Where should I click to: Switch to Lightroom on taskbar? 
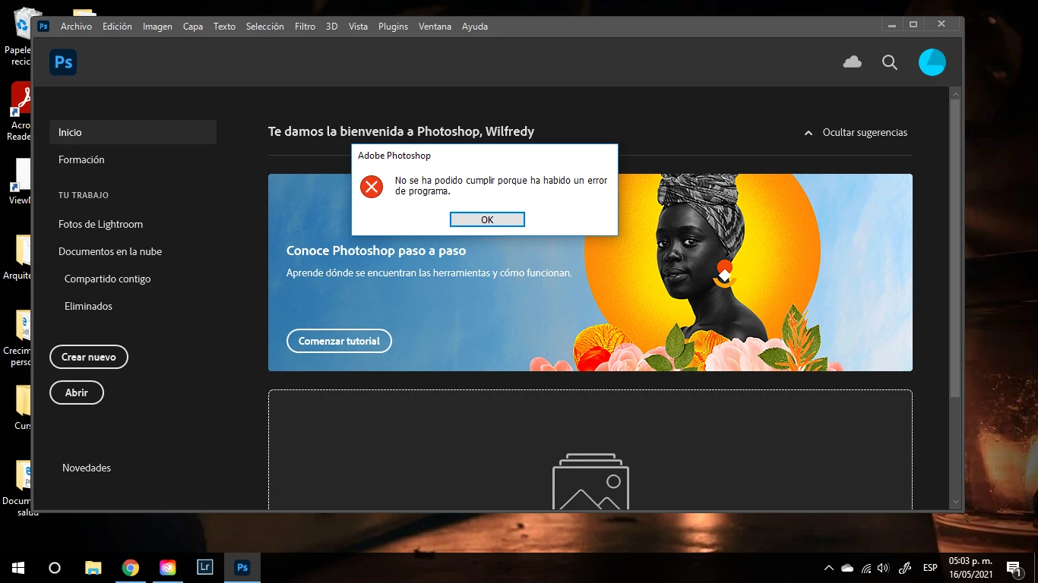pyautogui.click(x=204, y=568)
